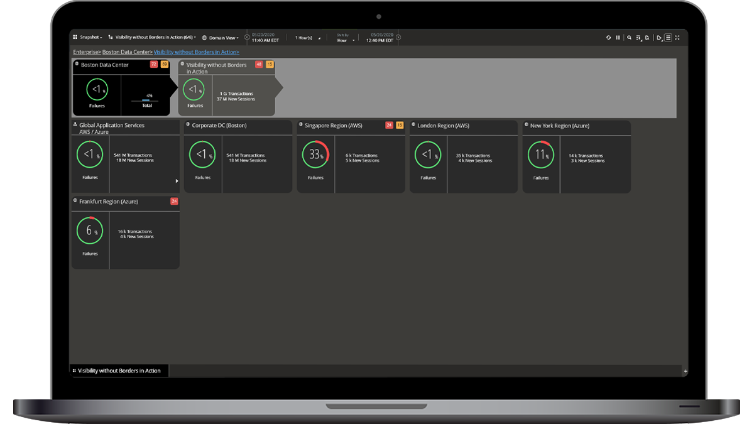Click the red 24 alert badge on Singapore Region
Image resolution: width=754 pixels, height=424 pixels.
point(389,125)
